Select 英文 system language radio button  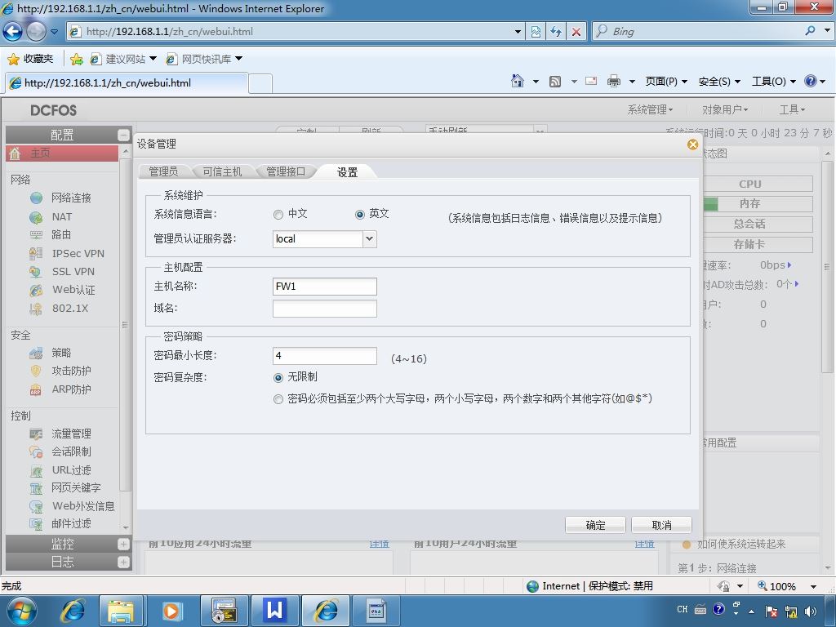(360, 215)
